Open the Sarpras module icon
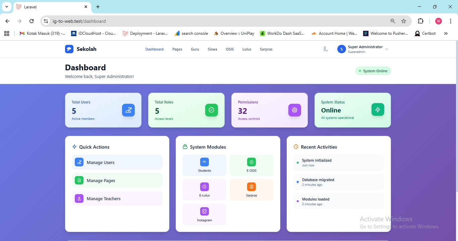 click(x=251, y=187)
